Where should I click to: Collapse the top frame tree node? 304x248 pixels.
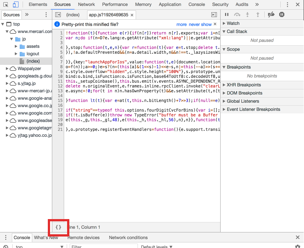tap(3, 24)
